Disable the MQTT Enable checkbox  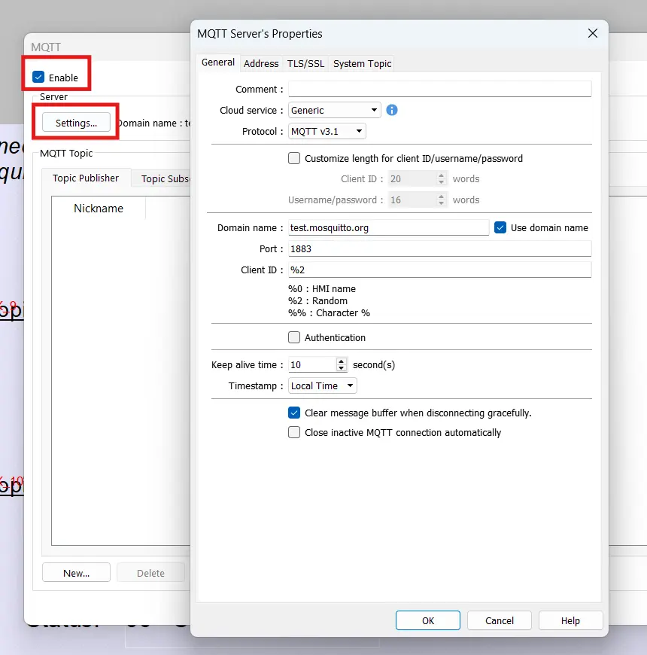click(37, 76)
